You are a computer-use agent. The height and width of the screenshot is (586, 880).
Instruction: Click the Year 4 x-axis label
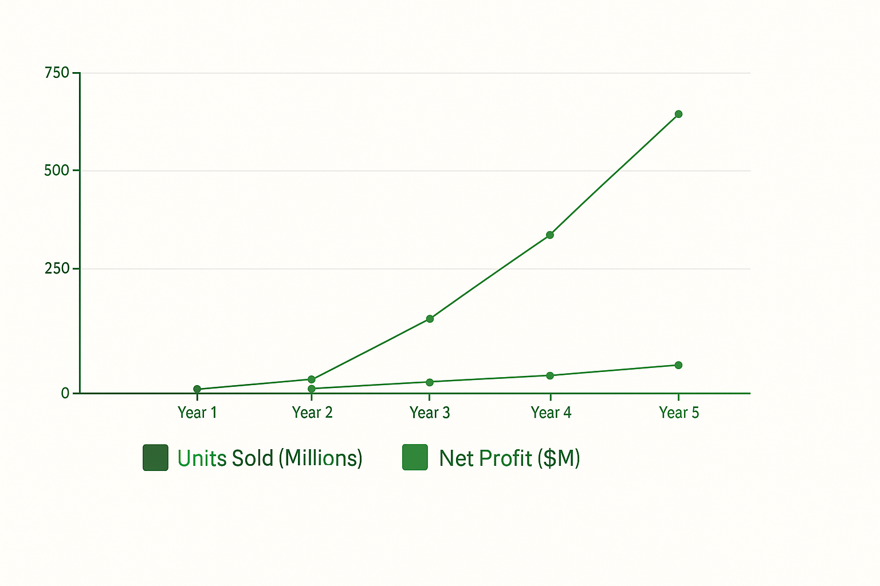point(551,413)
